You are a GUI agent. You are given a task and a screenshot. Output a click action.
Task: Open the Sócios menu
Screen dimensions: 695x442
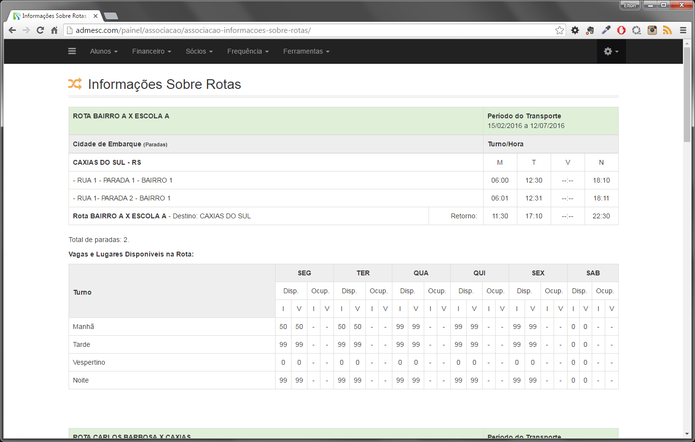199,51
